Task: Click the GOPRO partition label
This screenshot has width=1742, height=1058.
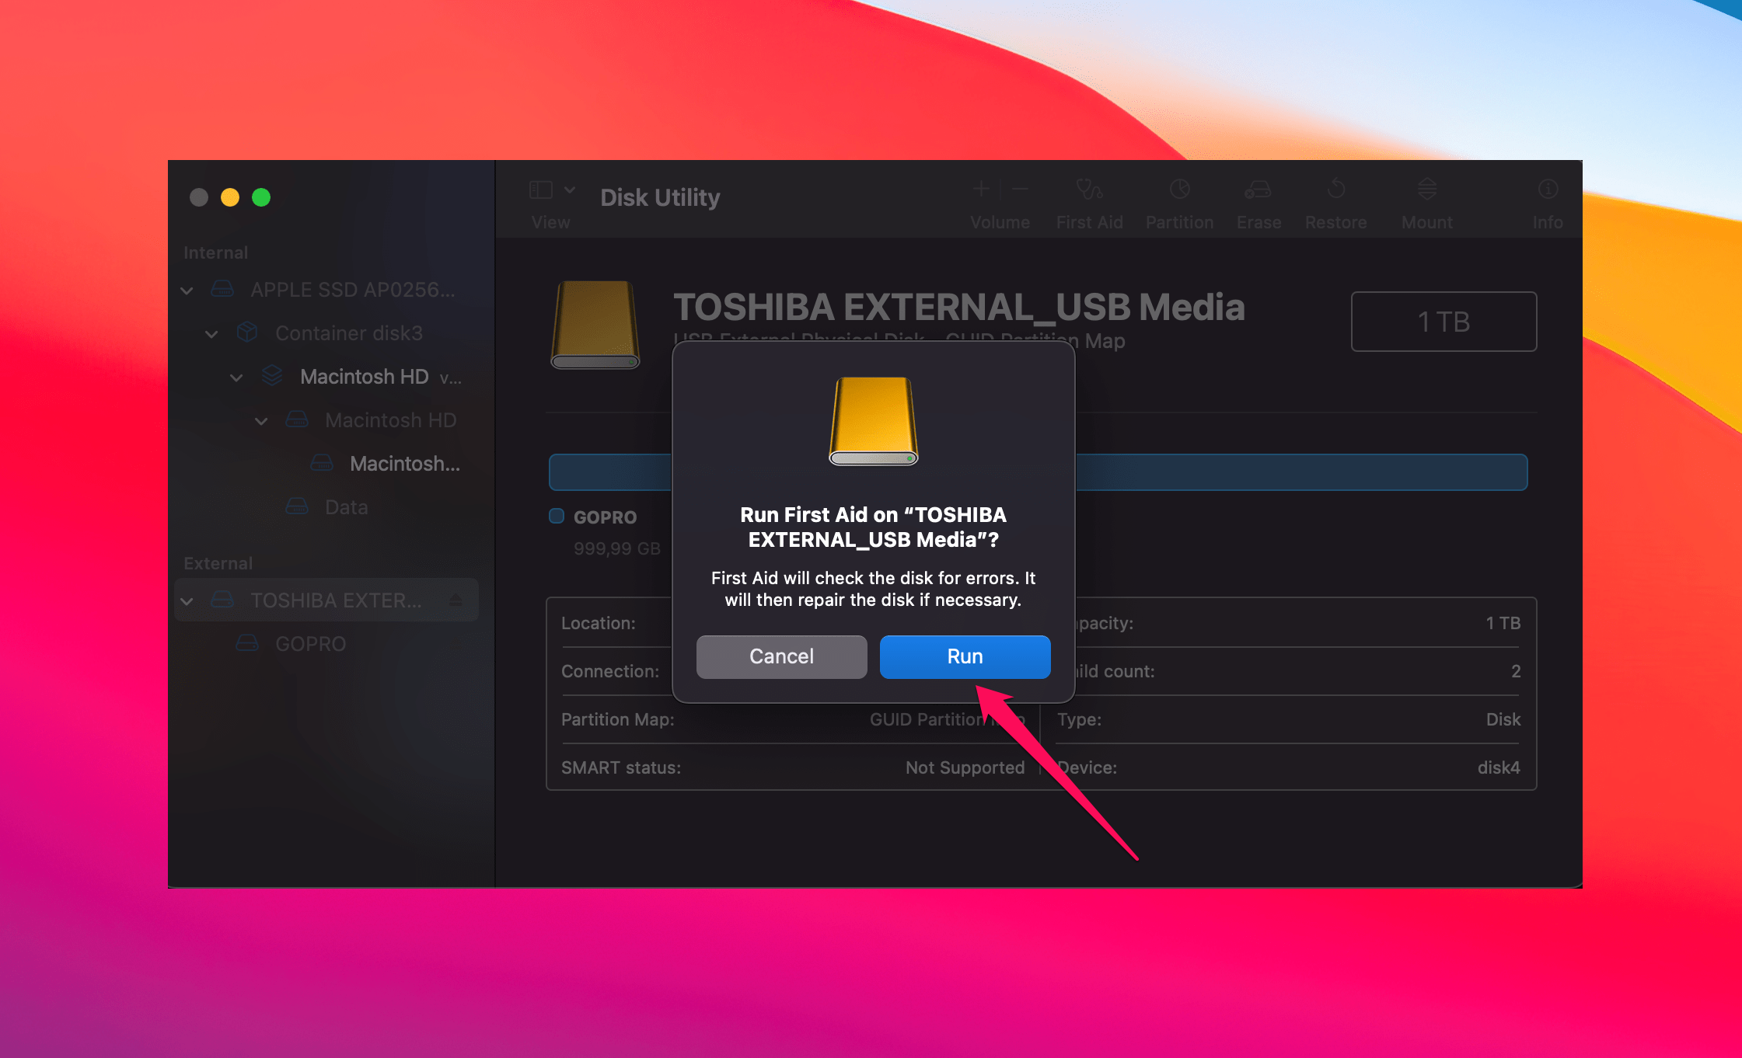Action: coord(605,517)
